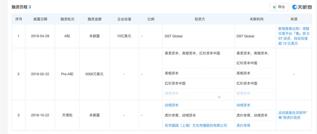Click the Pre-A轮 round cell
The image size is (317, 134).
pyautogui.click(x=67, y=74)
